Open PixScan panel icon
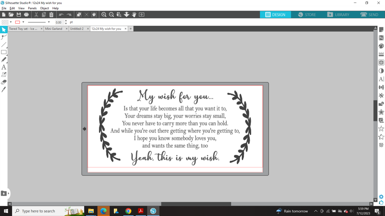This screenshot has height=216, width=385. pos(381,38)
